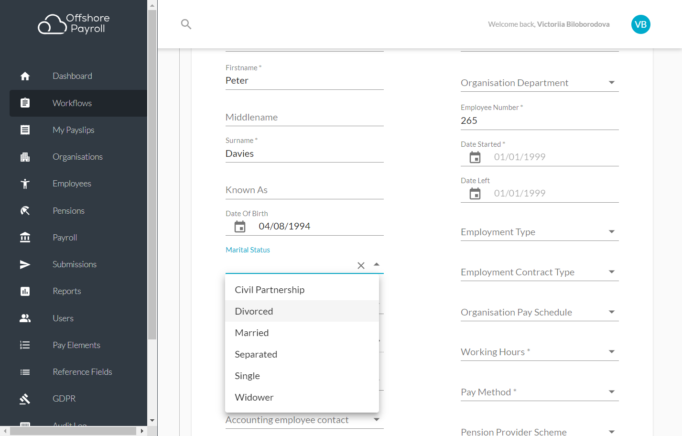Screen dimensions: 682x436
Task: Click the sidebar vertical scrollbar
Action: click(152, 174)
